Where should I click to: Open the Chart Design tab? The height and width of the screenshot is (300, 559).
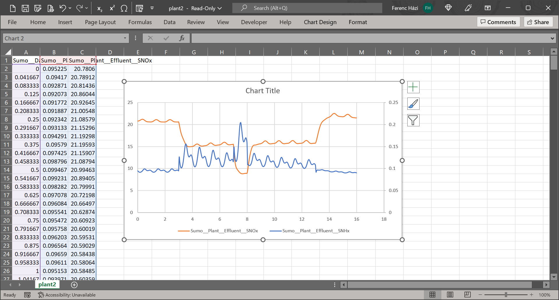[x=320, y=22]
